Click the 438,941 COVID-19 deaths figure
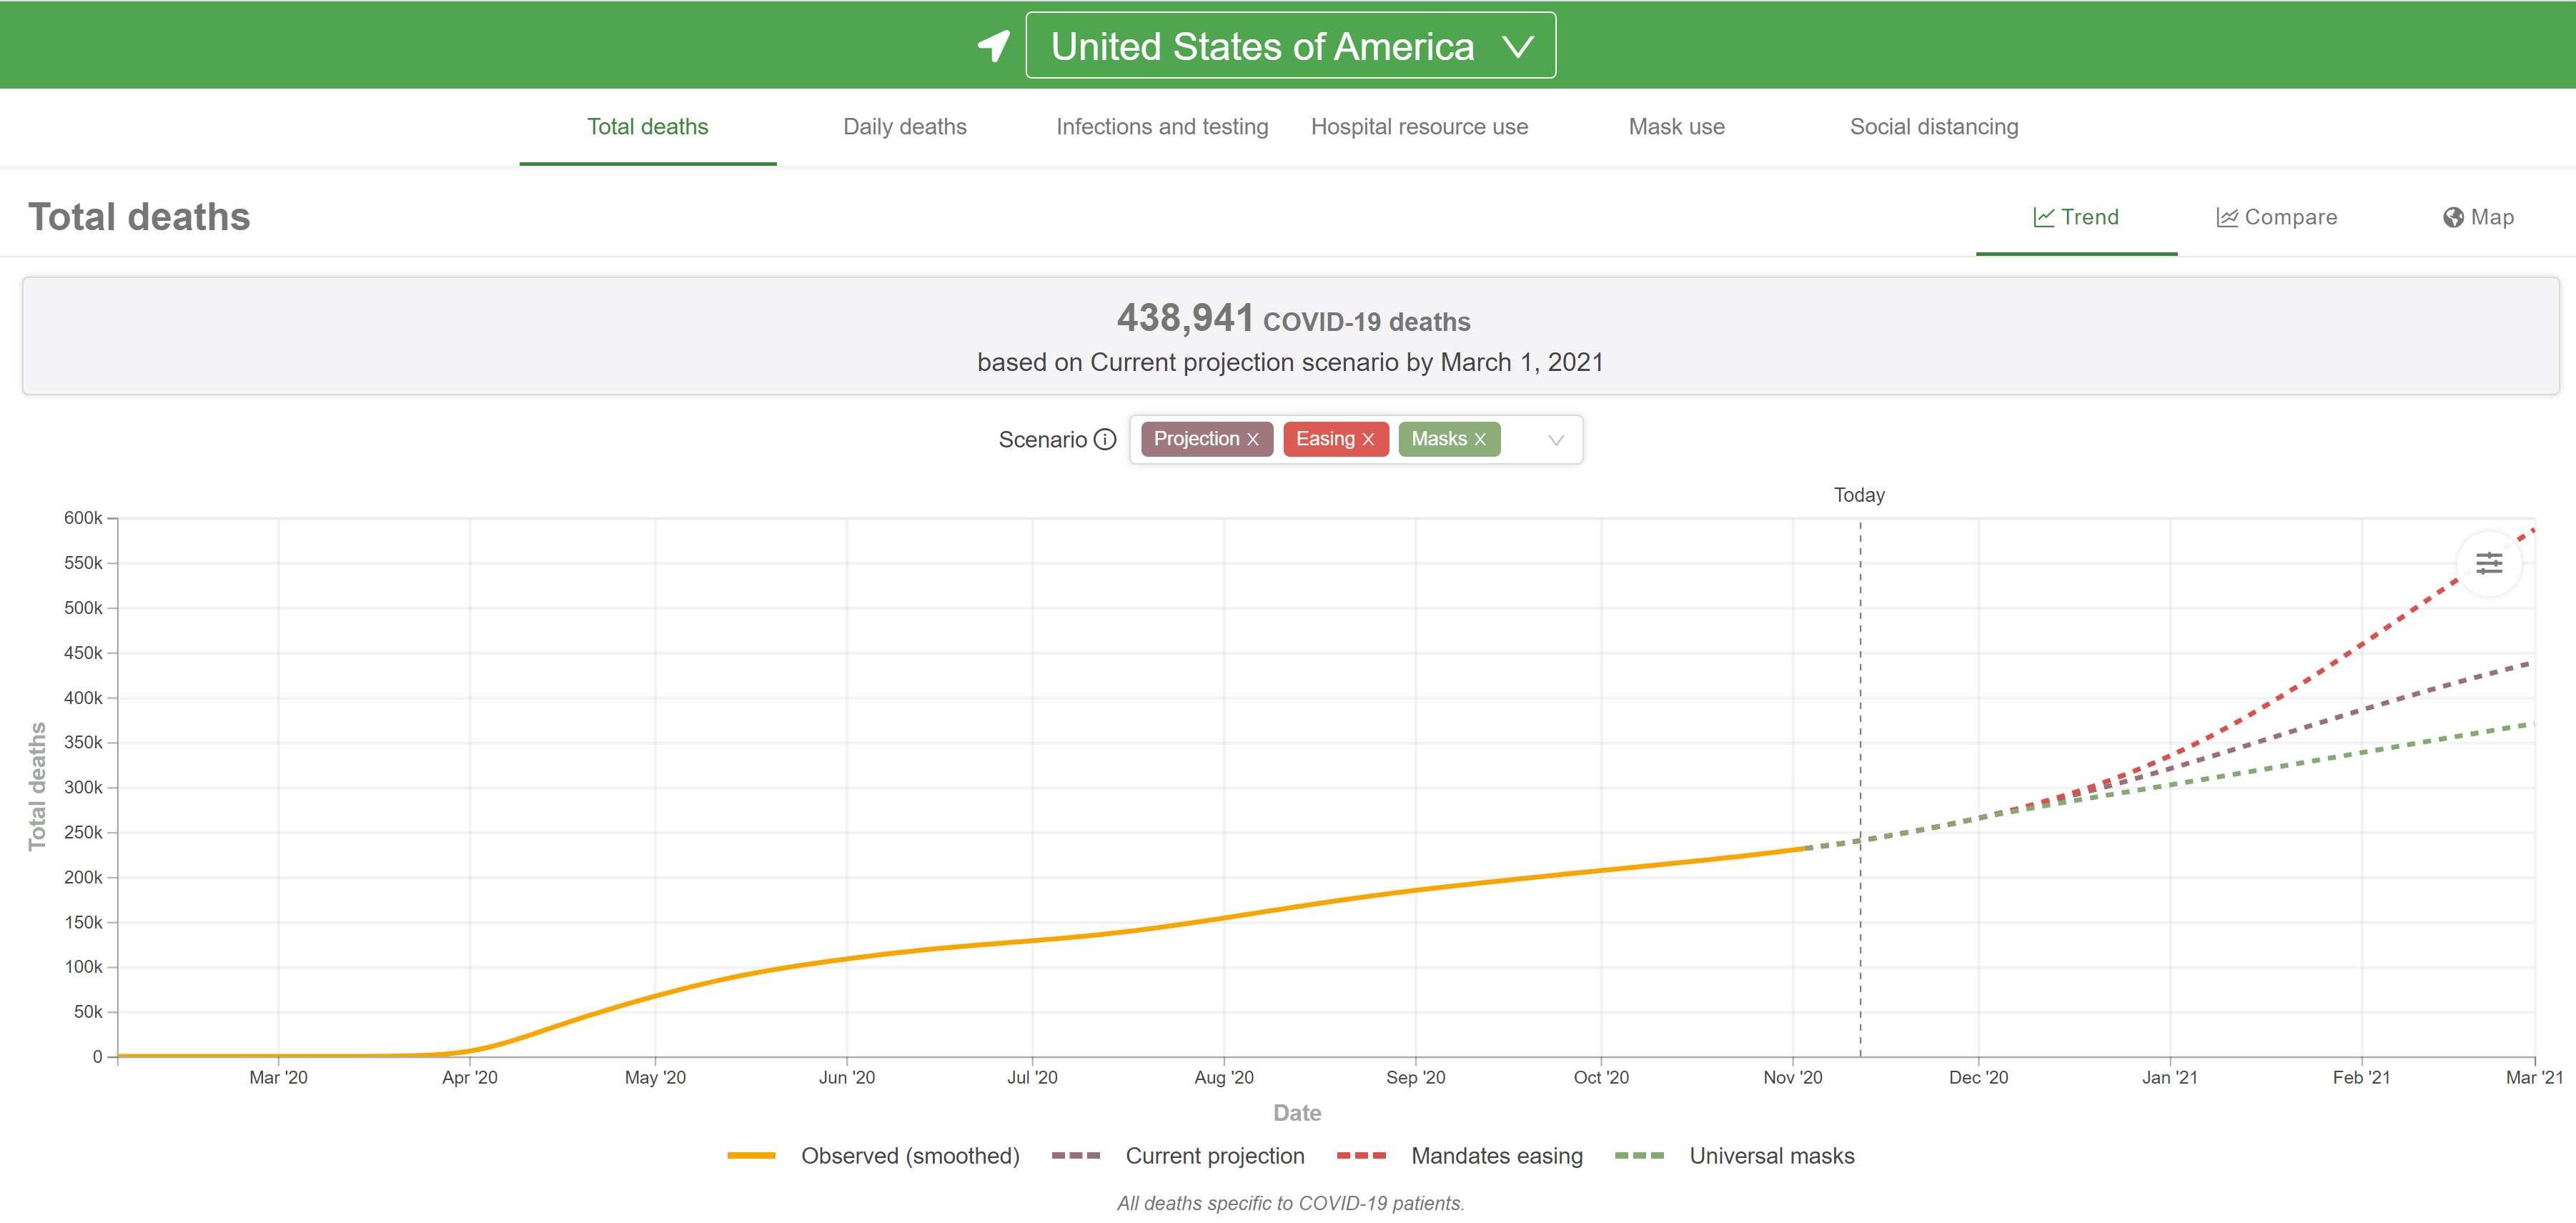This screenshot has width=2576, height=1223. pos(1293,319)
